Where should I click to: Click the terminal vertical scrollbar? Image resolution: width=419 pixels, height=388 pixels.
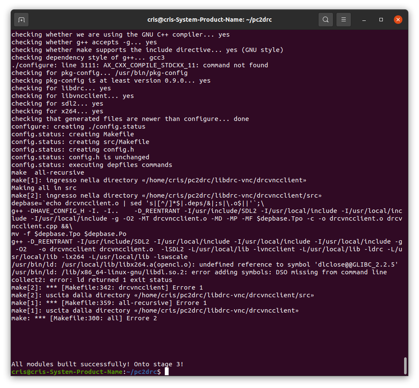pyautogui.click(x=405, y=365)
